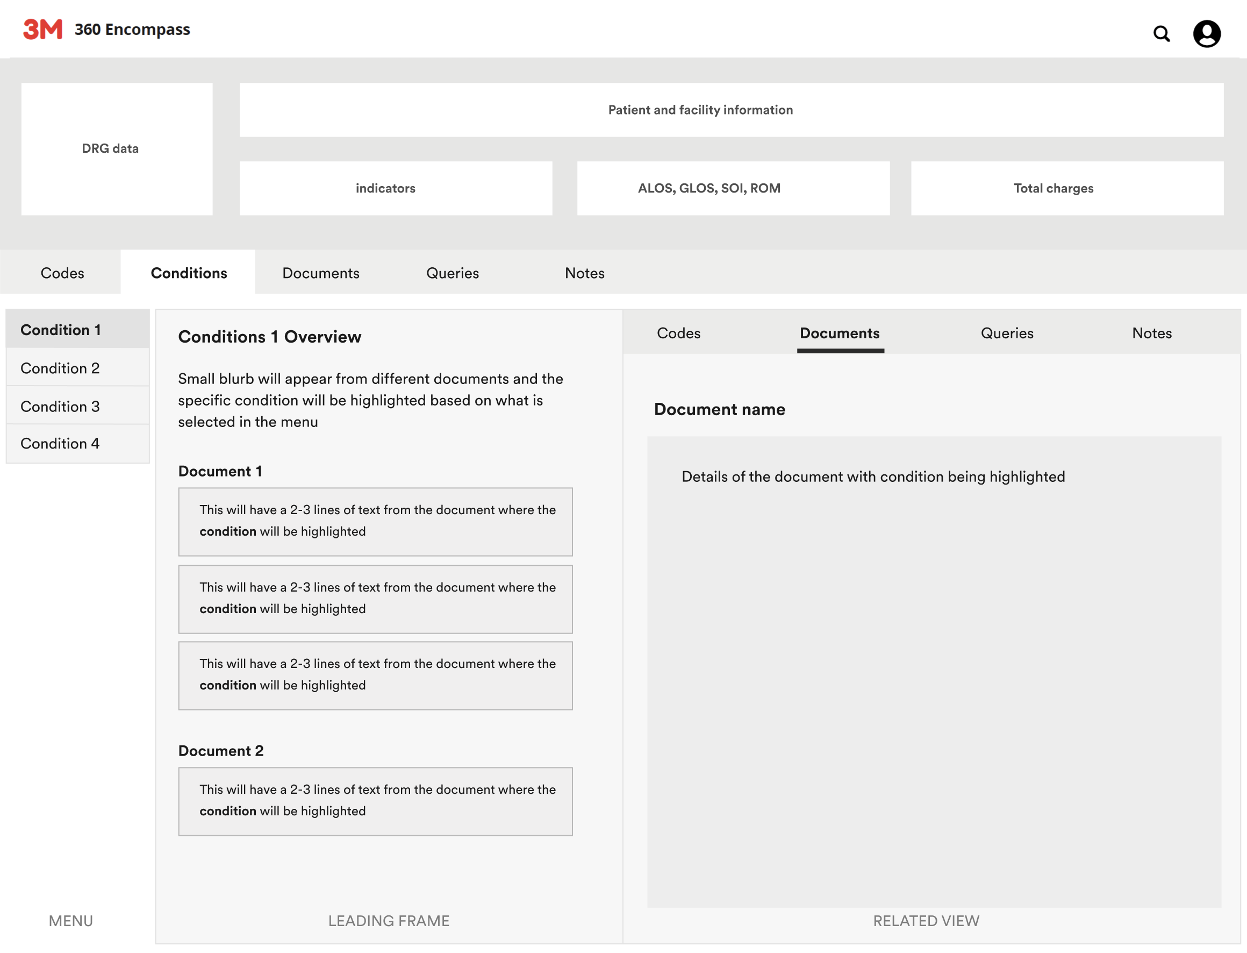Open Condition 4 in the menu
The width and height of the screenshot is (1247, 953).
pyautogui.click(x=60, y=443)
